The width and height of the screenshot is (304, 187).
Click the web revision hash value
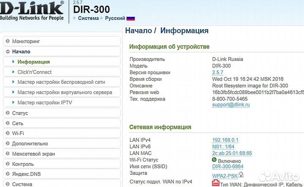click(x=258, y=92)
